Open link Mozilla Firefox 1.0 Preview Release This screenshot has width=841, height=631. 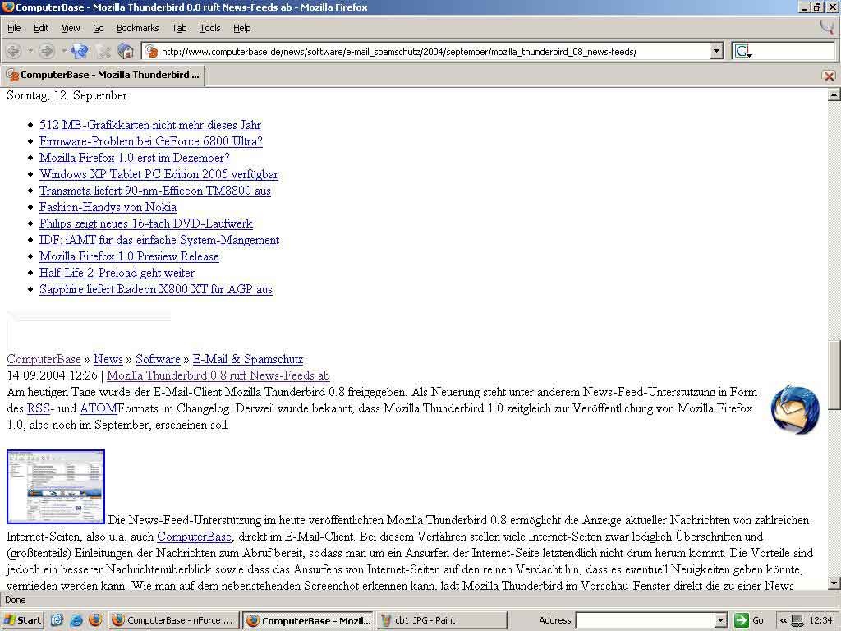(x=129, y=256)
